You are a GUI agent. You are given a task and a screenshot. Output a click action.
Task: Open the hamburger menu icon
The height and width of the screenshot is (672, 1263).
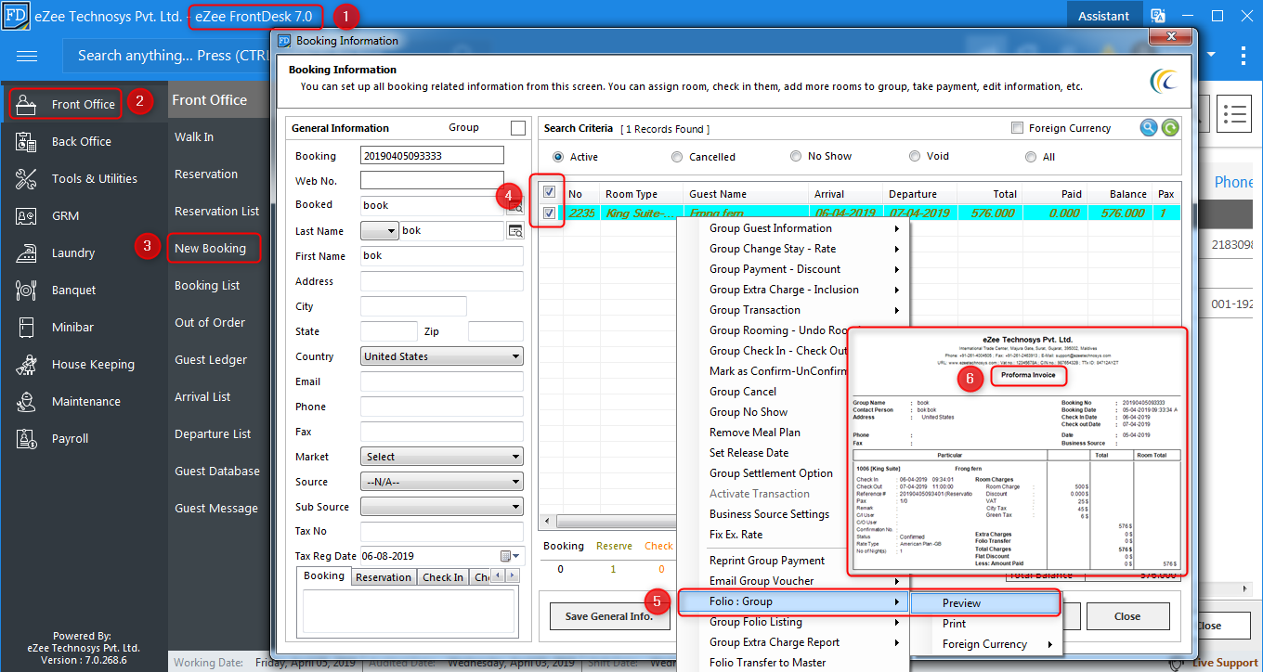[27, 56]
